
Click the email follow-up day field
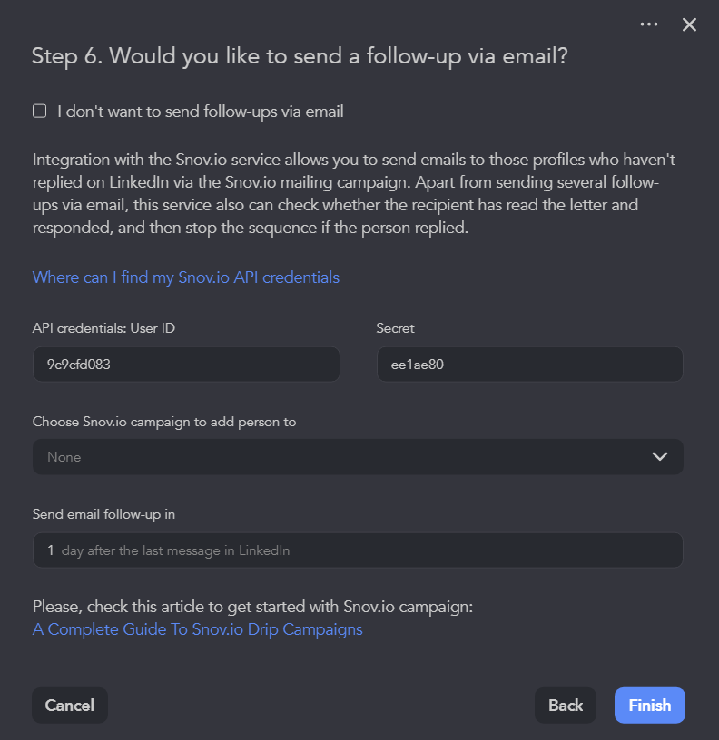(x=358, y=550)
